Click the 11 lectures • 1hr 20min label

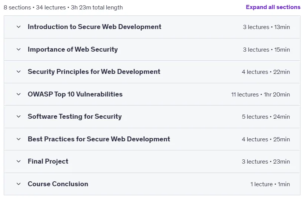[261, 95]
